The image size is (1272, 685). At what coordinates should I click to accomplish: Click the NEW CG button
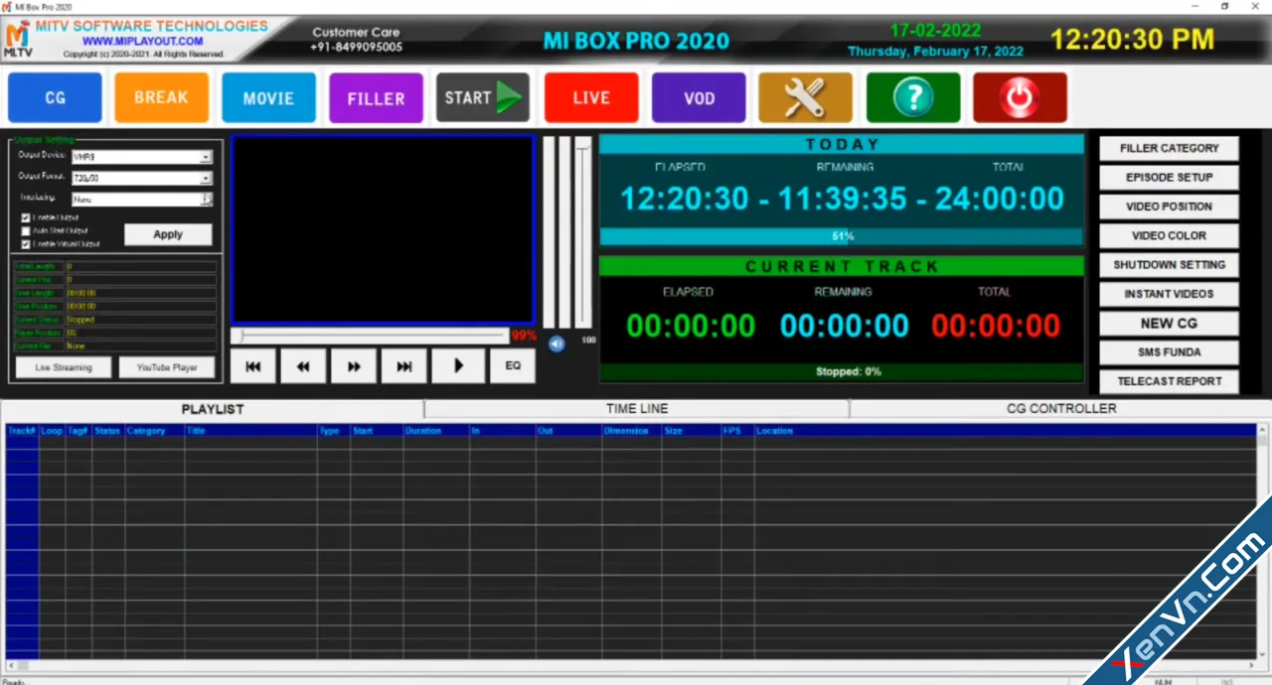pos(1169,324)
